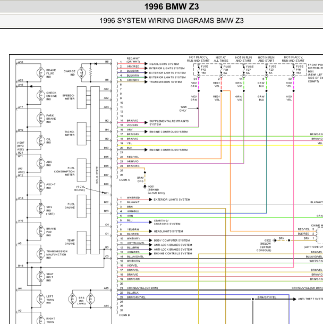323x324 pixels.
Task: Click the 'TEMP GAUGE' label
Action: click(71, 242)
